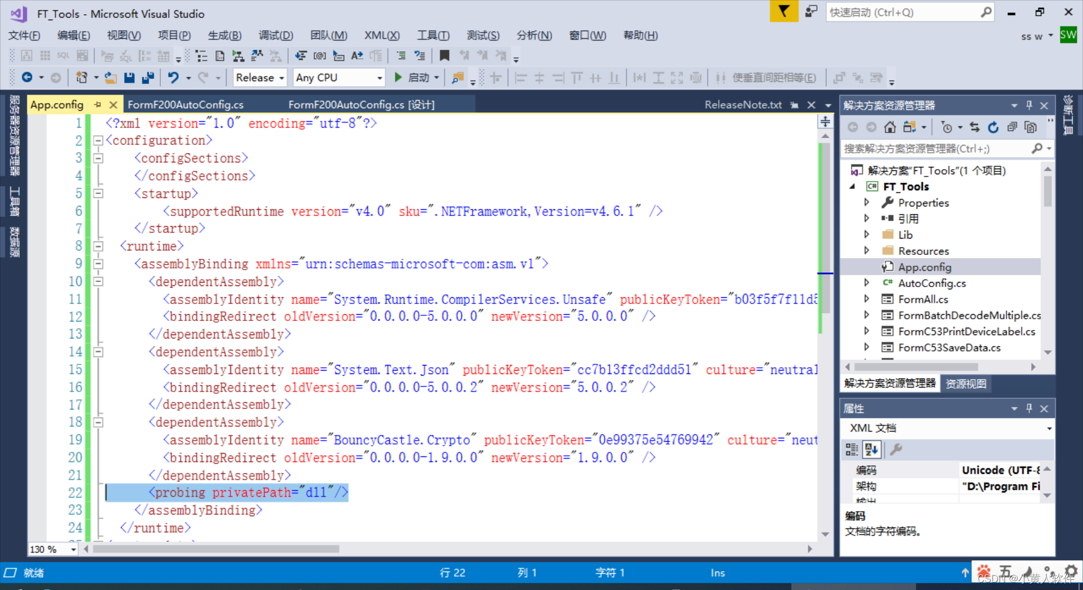Switch to the FormF200AutoConfig.cs tab
The height and width of the screenshot is (590, 1083).
point(186,105)
